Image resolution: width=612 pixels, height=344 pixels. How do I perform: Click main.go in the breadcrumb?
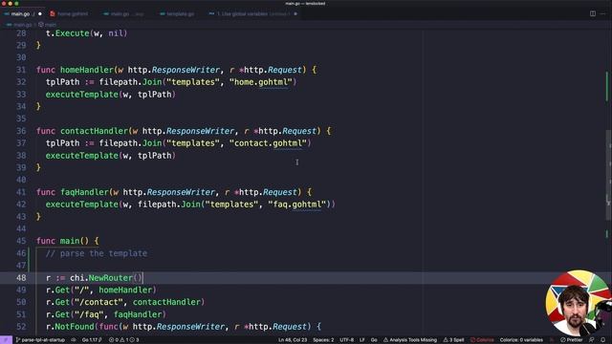[x=19, y=24]
